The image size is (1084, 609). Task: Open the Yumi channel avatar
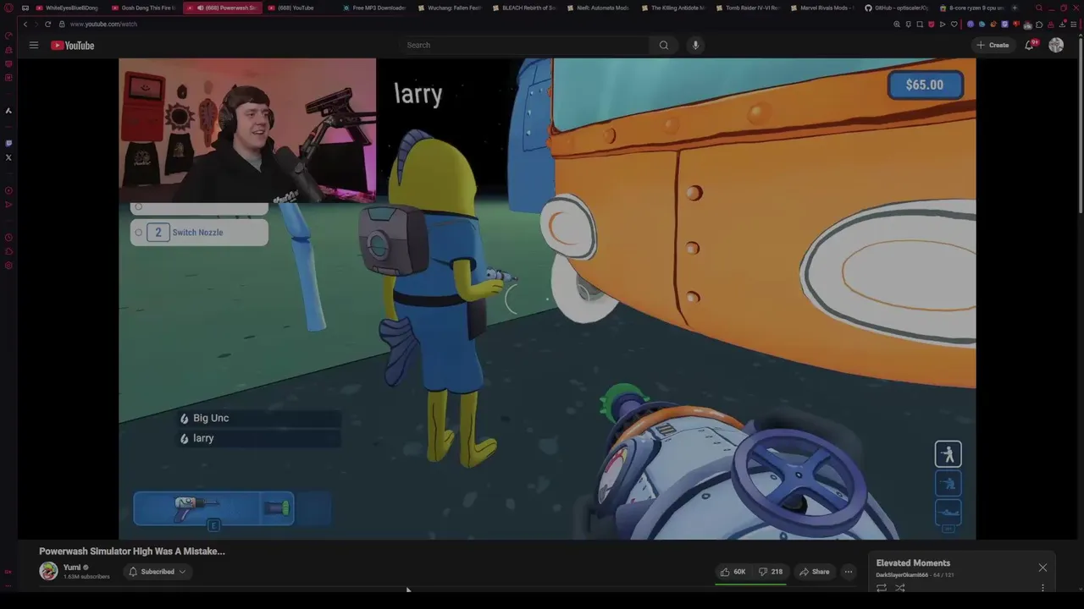[48, 572]
